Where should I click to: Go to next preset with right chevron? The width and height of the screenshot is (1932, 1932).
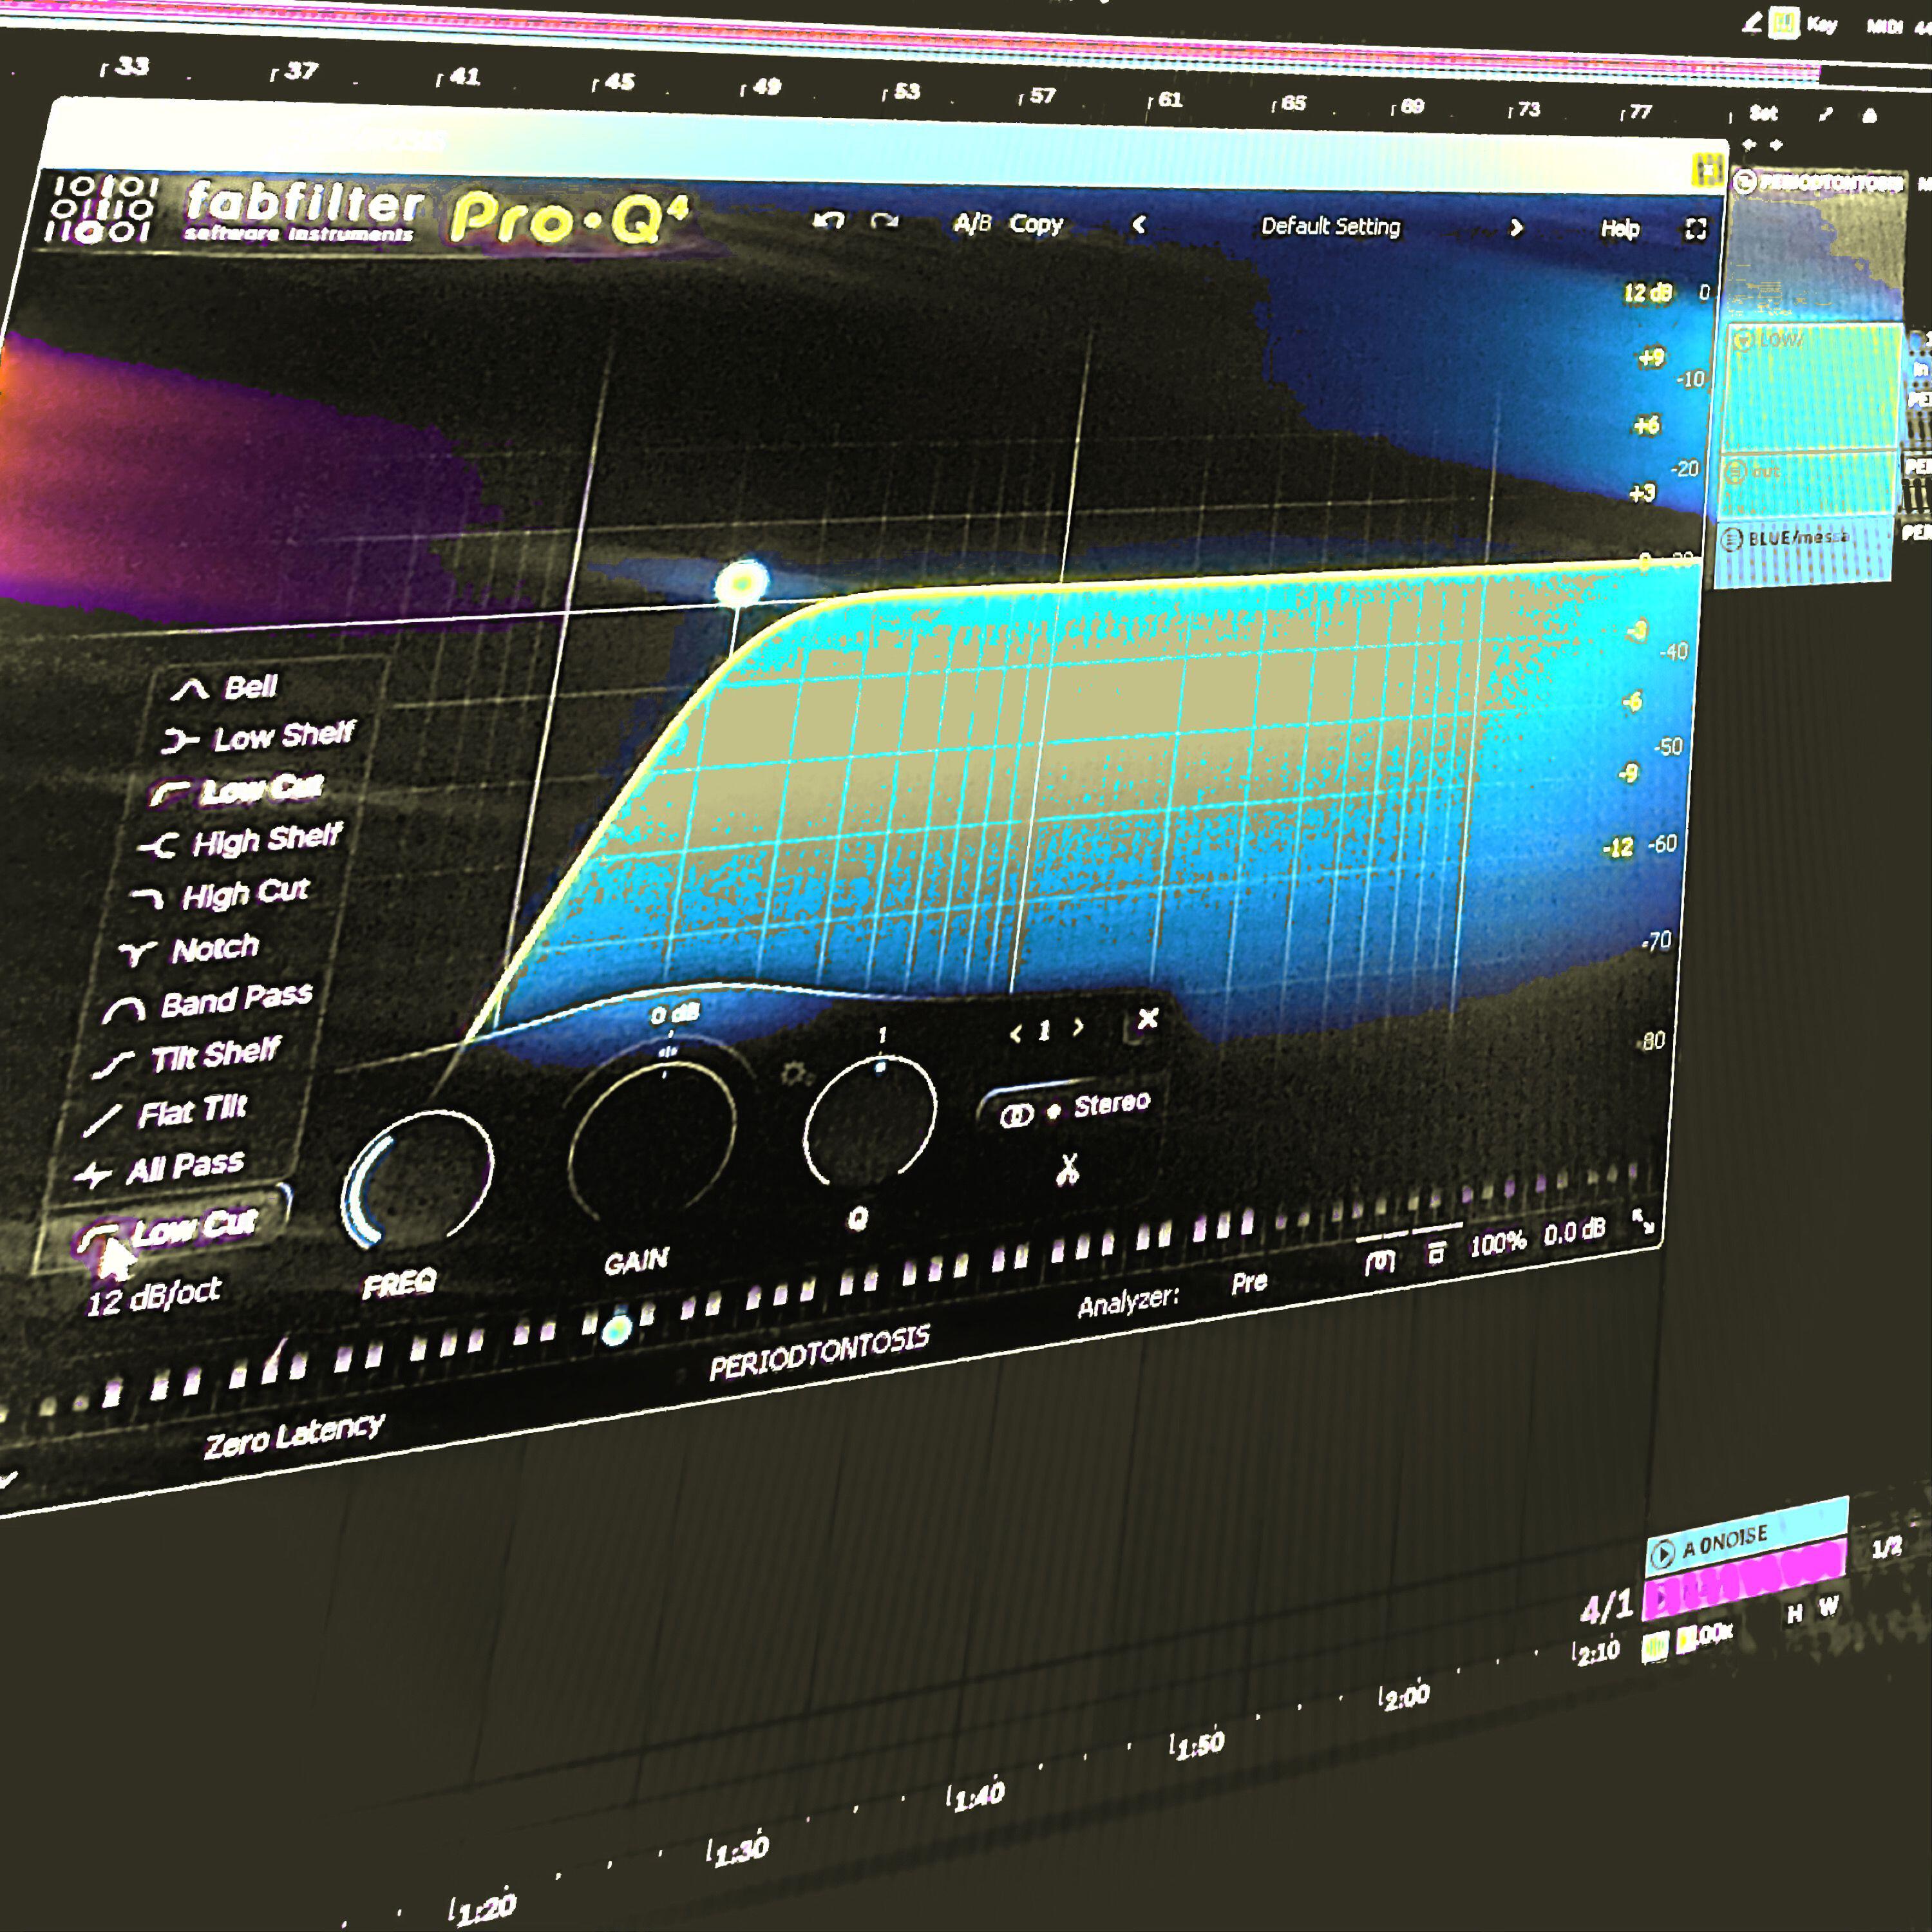1516,228
